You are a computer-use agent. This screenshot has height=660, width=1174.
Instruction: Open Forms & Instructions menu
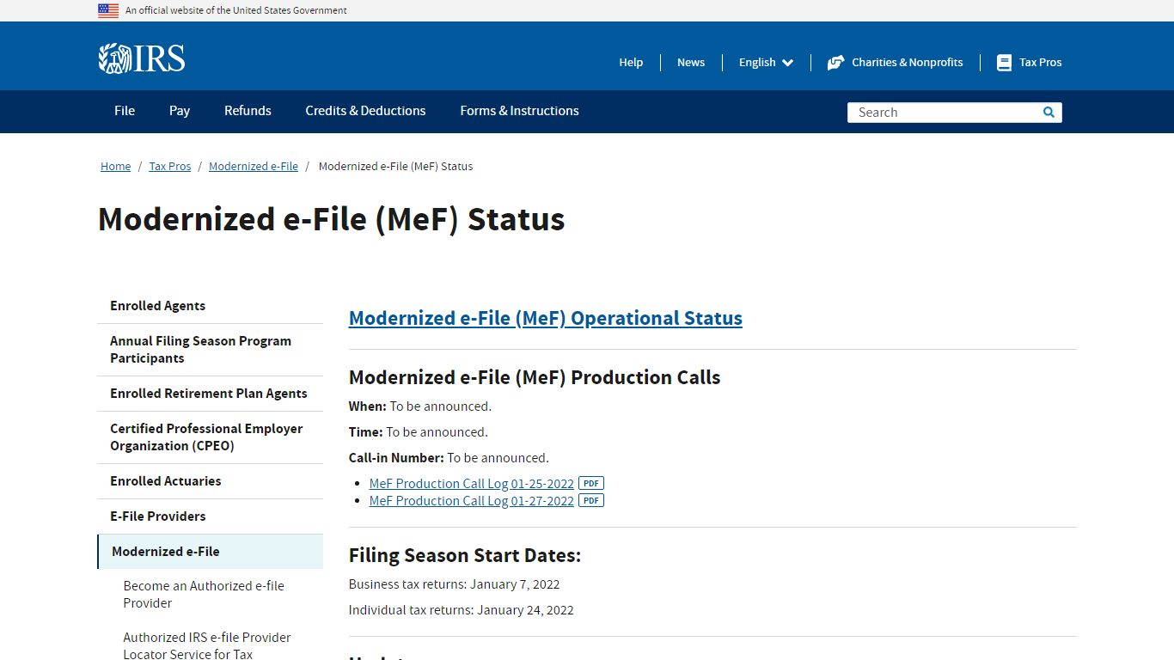(519, 111)
